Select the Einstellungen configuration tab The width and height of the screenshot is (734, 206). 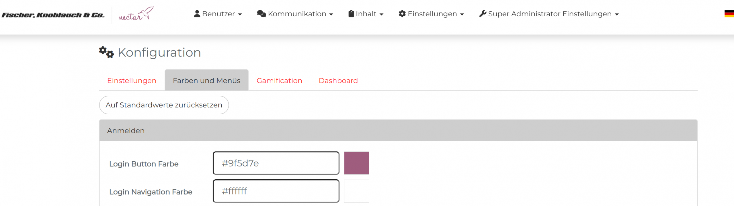point(132,81)
